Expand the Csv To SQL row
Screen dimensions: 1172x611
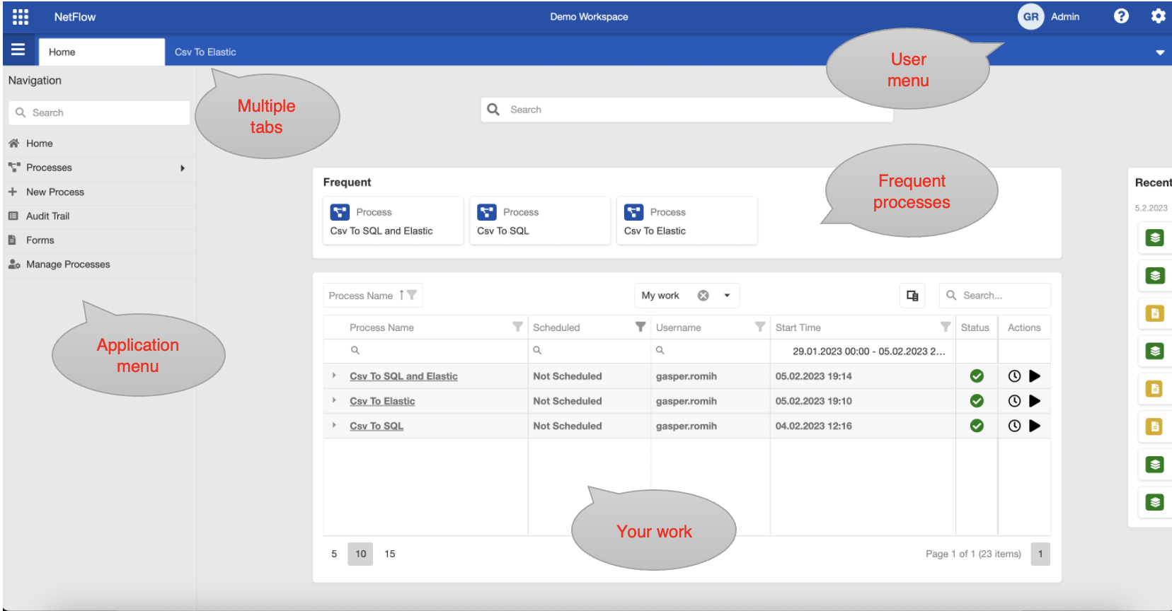coord(334,425)
